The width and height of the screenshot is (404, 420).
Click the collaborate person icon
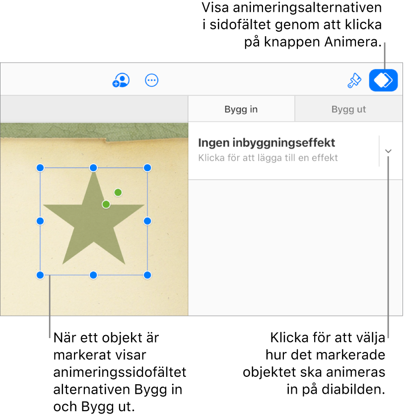tap(121, 80)
